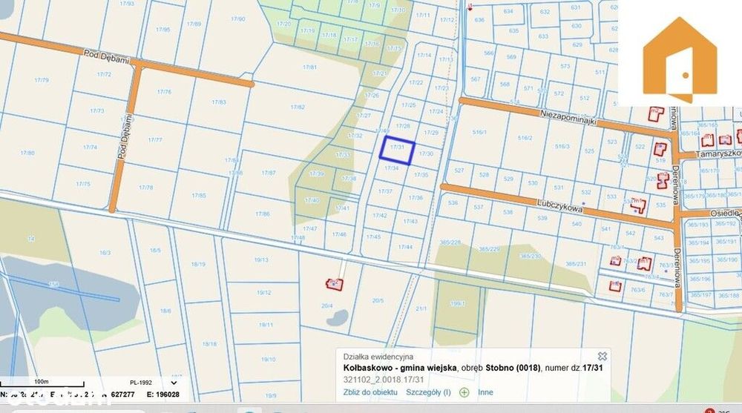Click parcel label 17/85
The height and width of the screenshot is (413, 742).
199,195
